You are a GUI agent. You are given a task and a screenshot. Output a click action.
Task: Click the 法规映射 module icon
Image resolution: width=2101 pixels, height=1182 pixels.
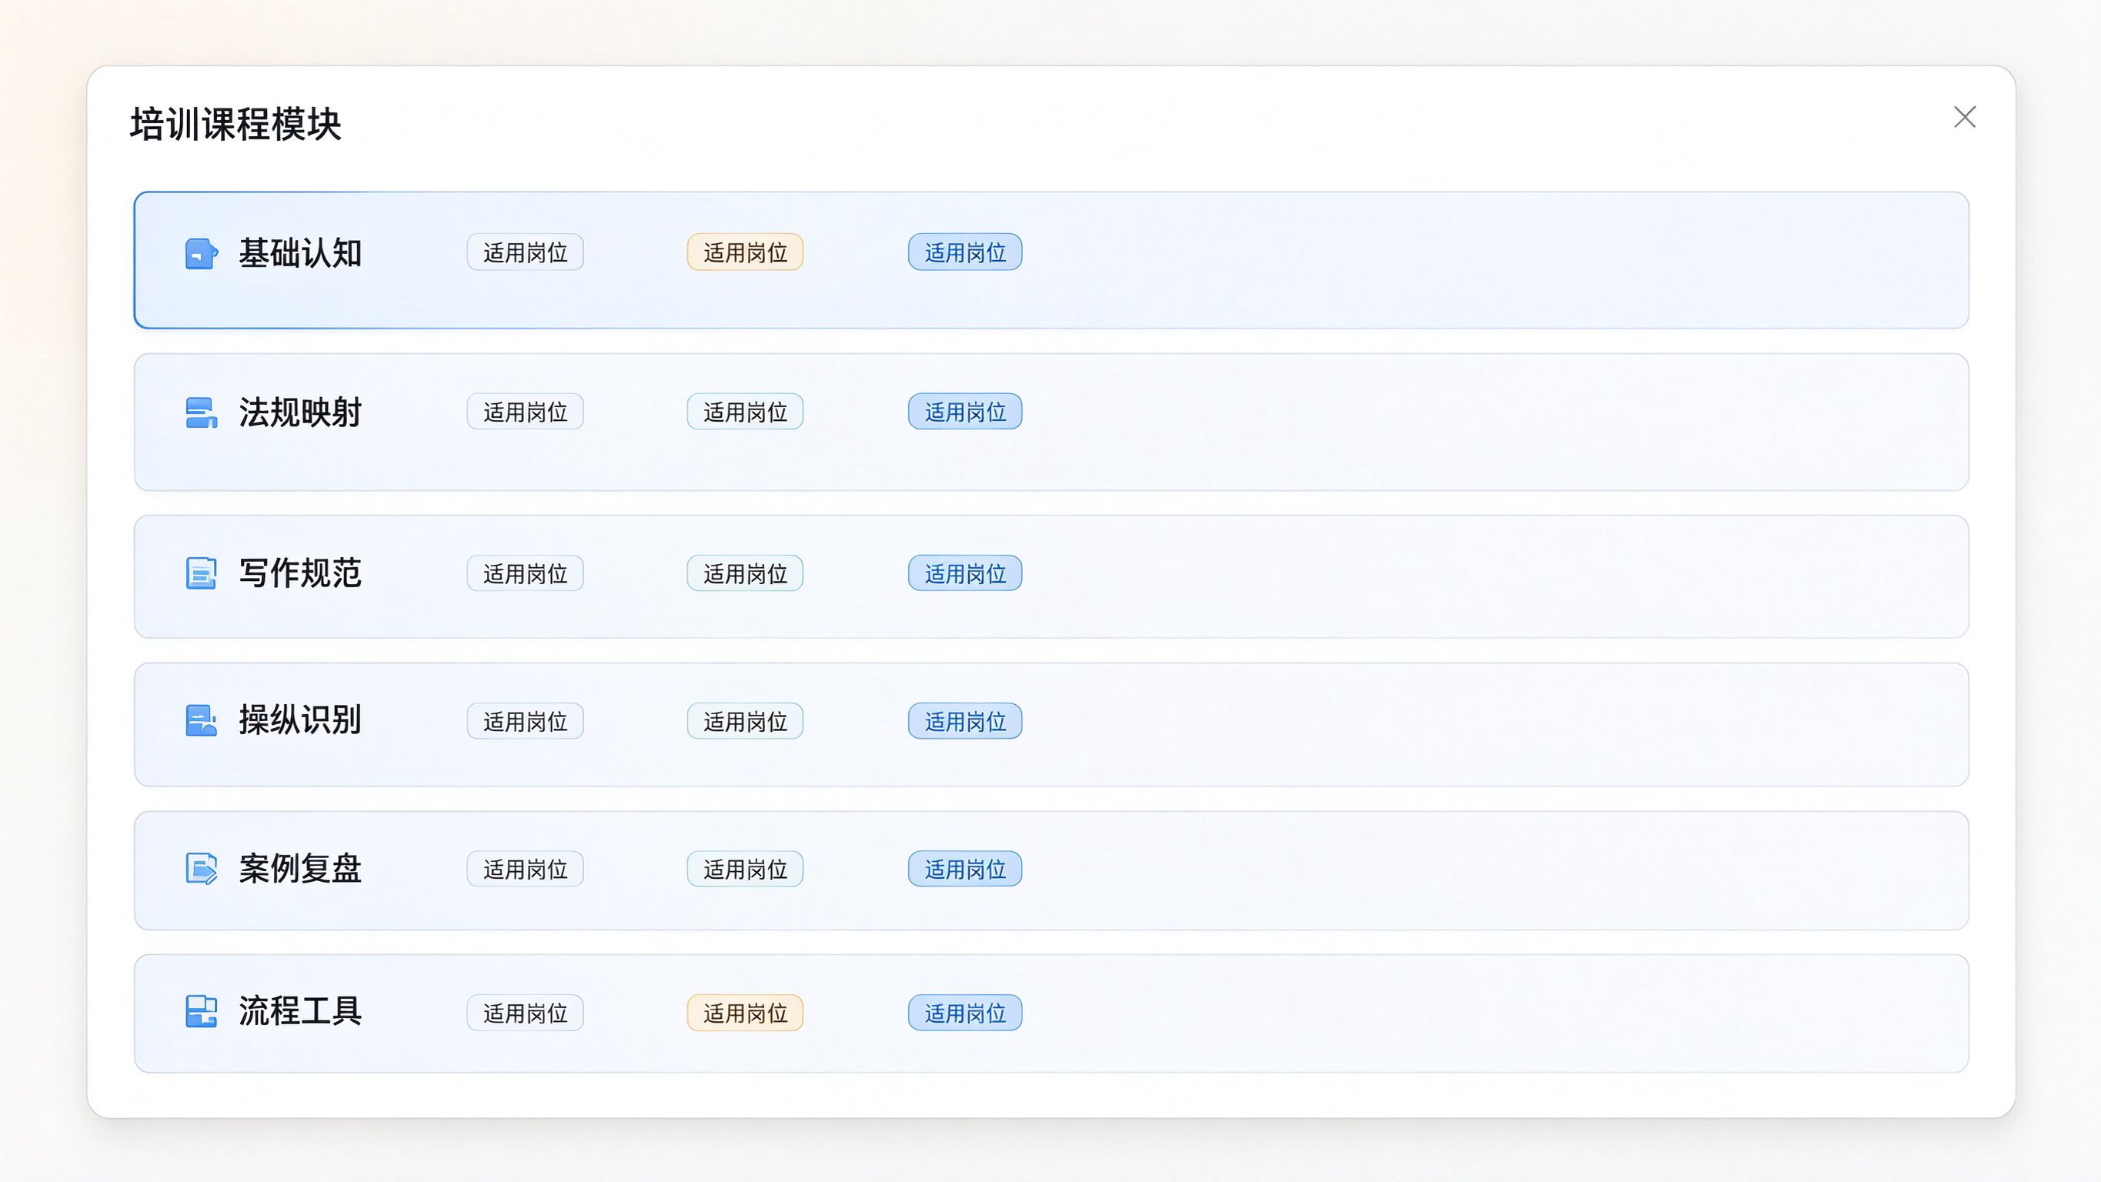202,412
